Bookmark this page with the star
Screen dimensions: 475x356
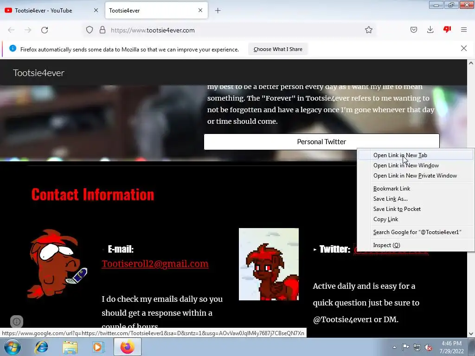[x=369, y=30]
